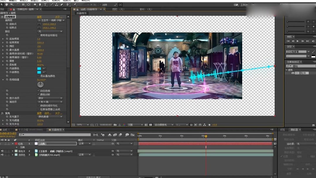Enable the 在原始图像上合成 checkbox
The height and width of the screenshot is (178, 316).
click(x=38, y=109)
